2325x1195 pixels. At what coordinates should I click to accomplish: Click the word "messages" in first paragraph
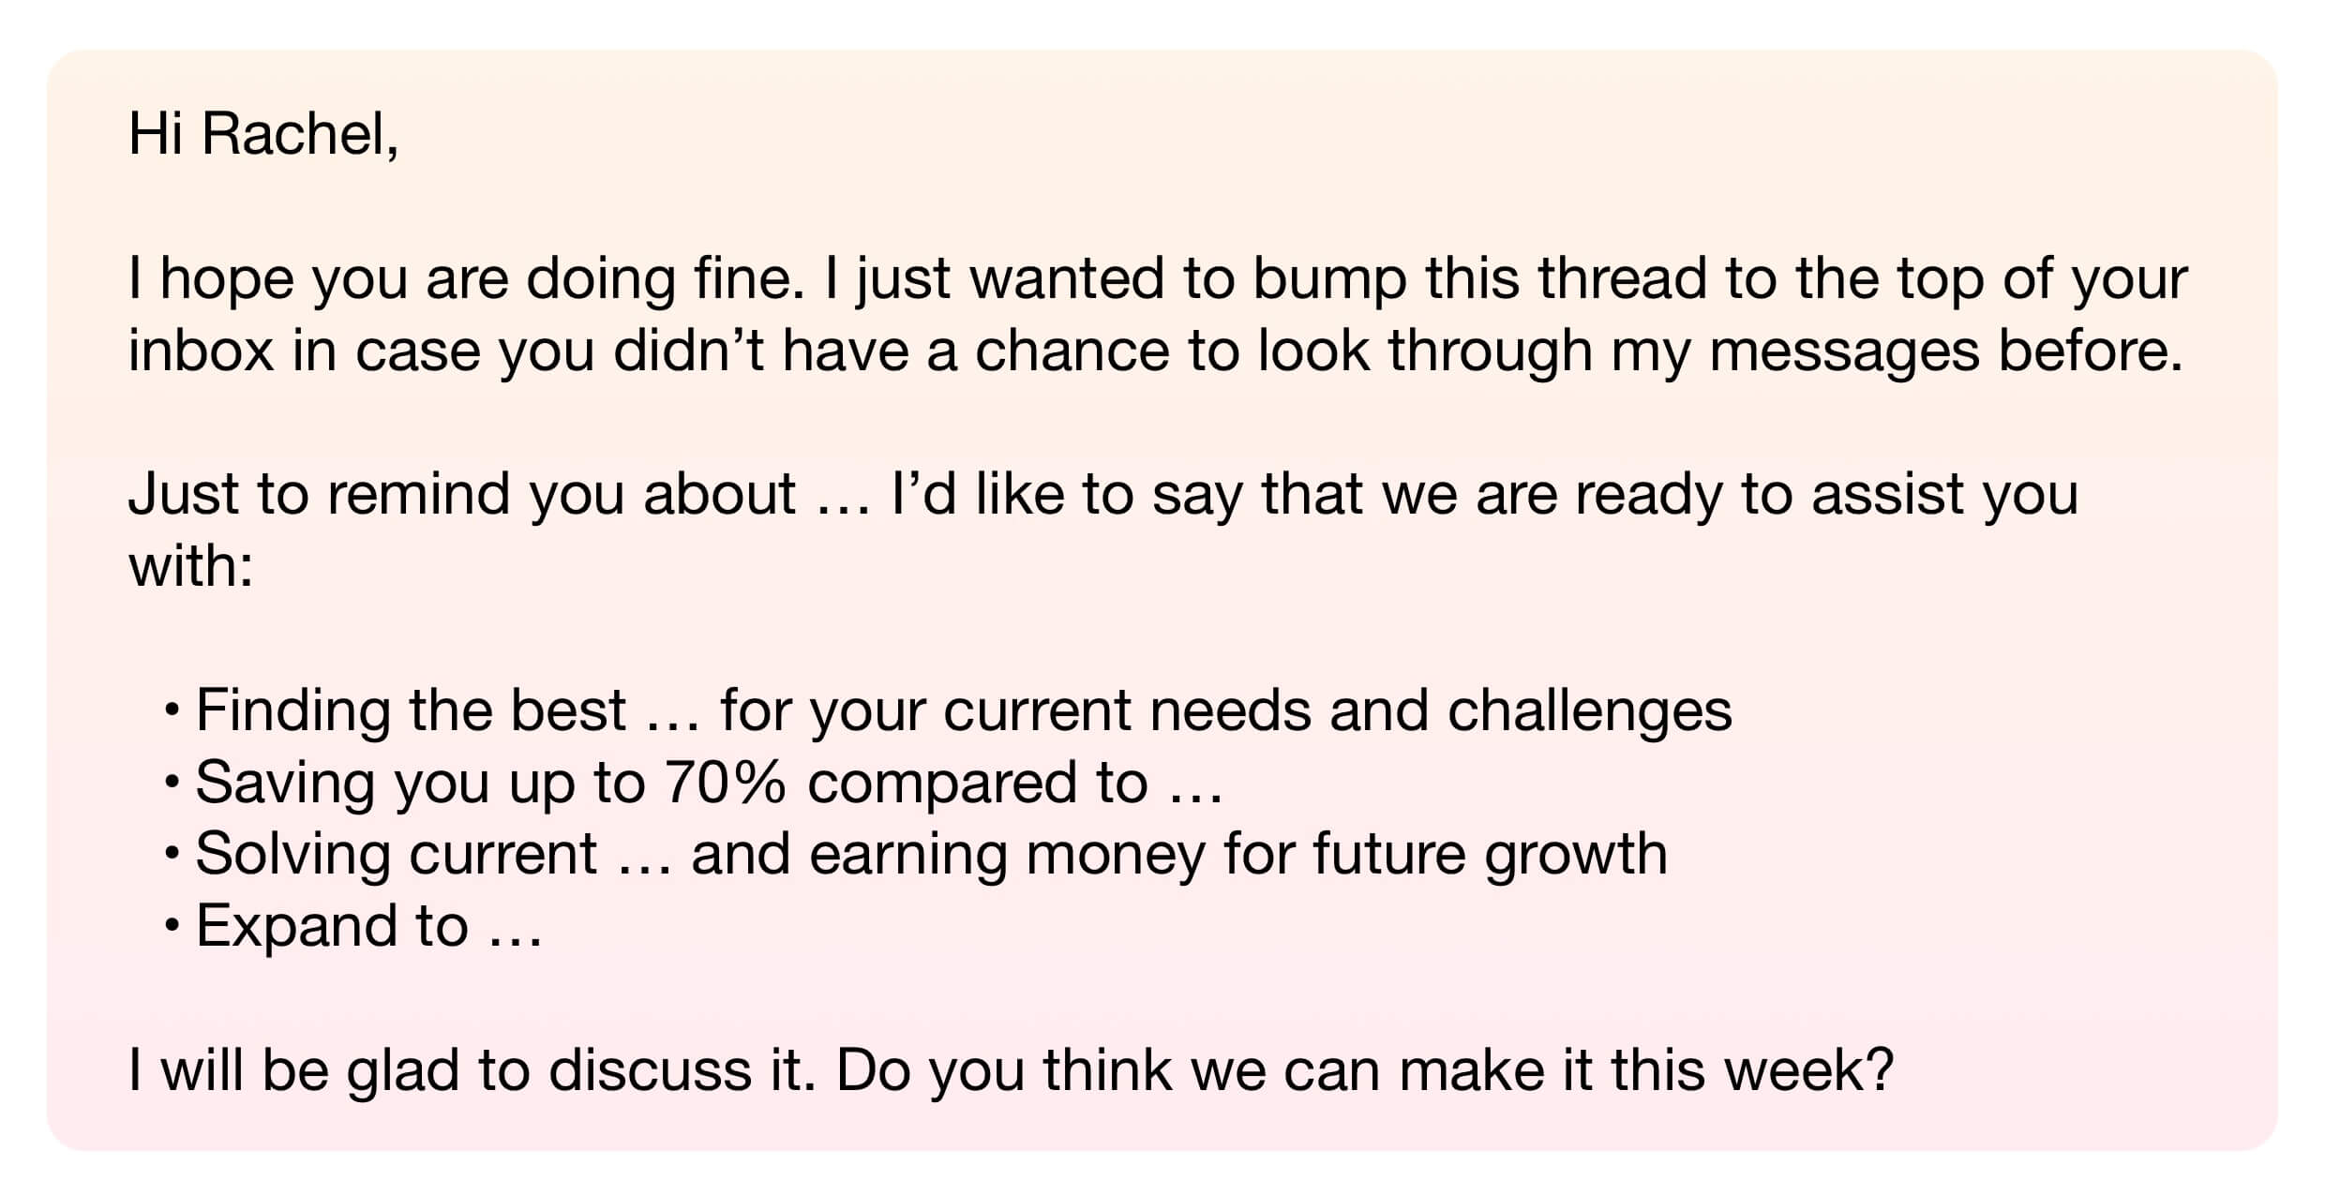tap(1844, 353)
